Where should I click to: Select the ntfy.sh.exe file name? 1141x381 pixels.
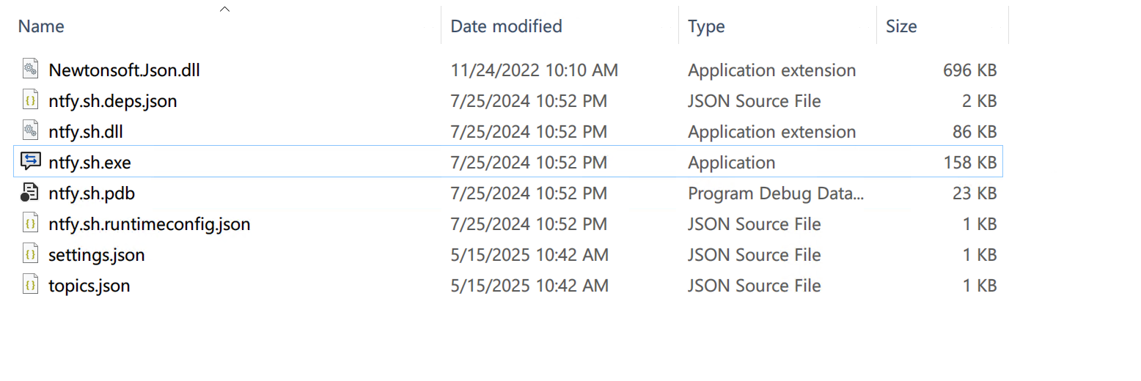coord(89,163)
